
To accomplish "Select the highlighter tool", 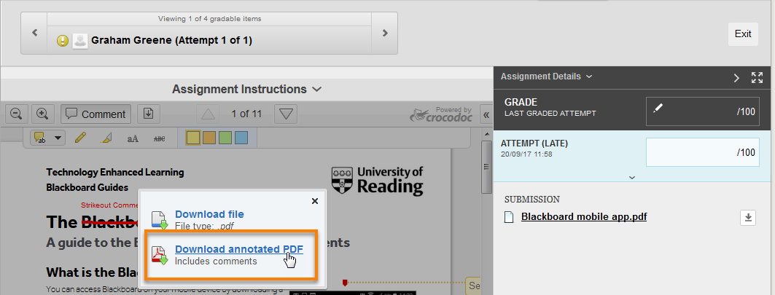I will 106,138.
